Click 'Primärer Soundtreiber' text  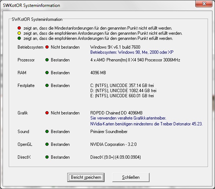pyautogui.click(x=109, y=132)
